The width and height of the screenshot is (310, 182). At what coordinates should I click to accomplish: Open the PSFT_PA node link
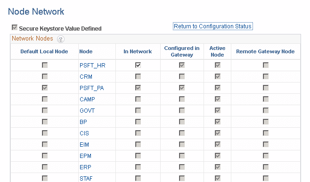91,88
